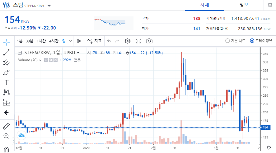Viewport: 276px width, 153px height.
Task: Select the crosshair cursor tool
Action: [7, 42]
